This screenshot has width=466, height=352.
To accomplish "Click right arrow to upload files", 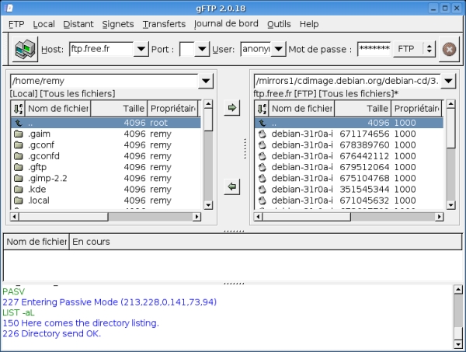I will (232, 108).
